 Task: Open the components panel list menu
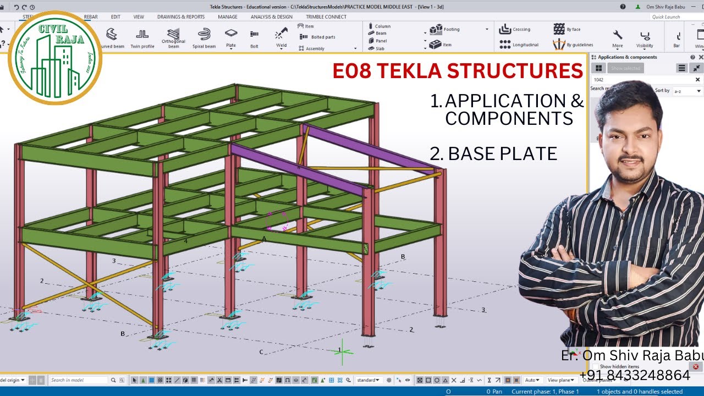(x=681, y=68)
